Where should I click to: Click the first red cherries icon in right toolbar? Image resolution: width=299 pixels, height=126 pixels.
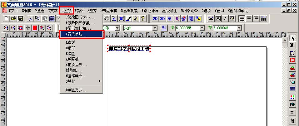[293, 68]
